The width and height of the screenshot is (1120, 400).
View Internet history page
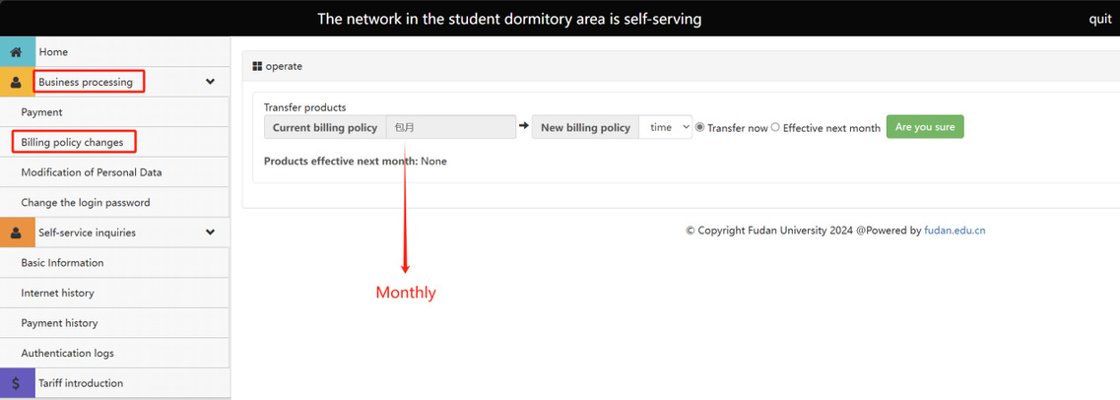point(57,294)
